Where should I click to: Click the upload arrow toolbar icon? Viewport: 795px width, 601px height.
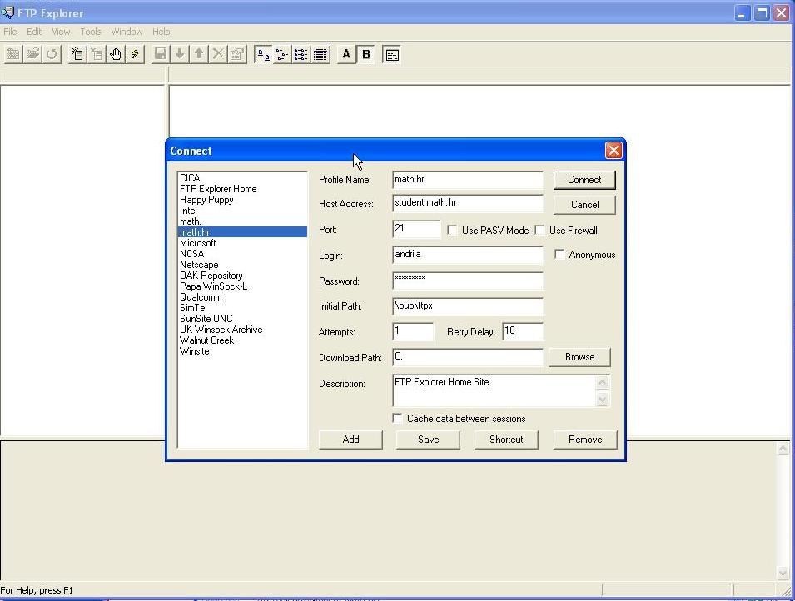coord(199,54)
